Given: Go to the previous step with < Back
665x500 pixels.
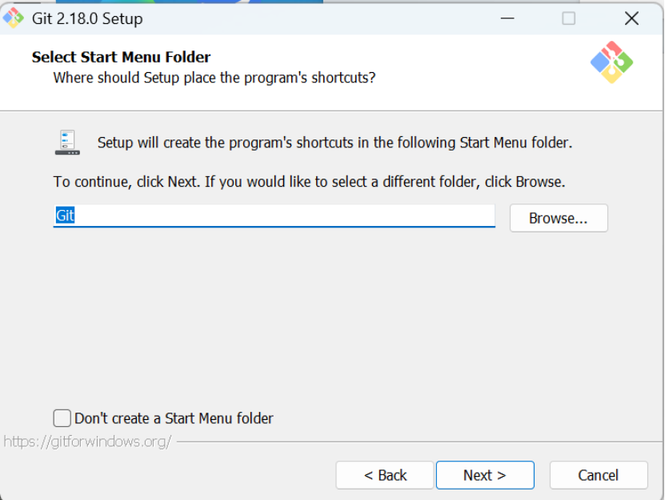Looking at the screenshot, I should 385,475.
